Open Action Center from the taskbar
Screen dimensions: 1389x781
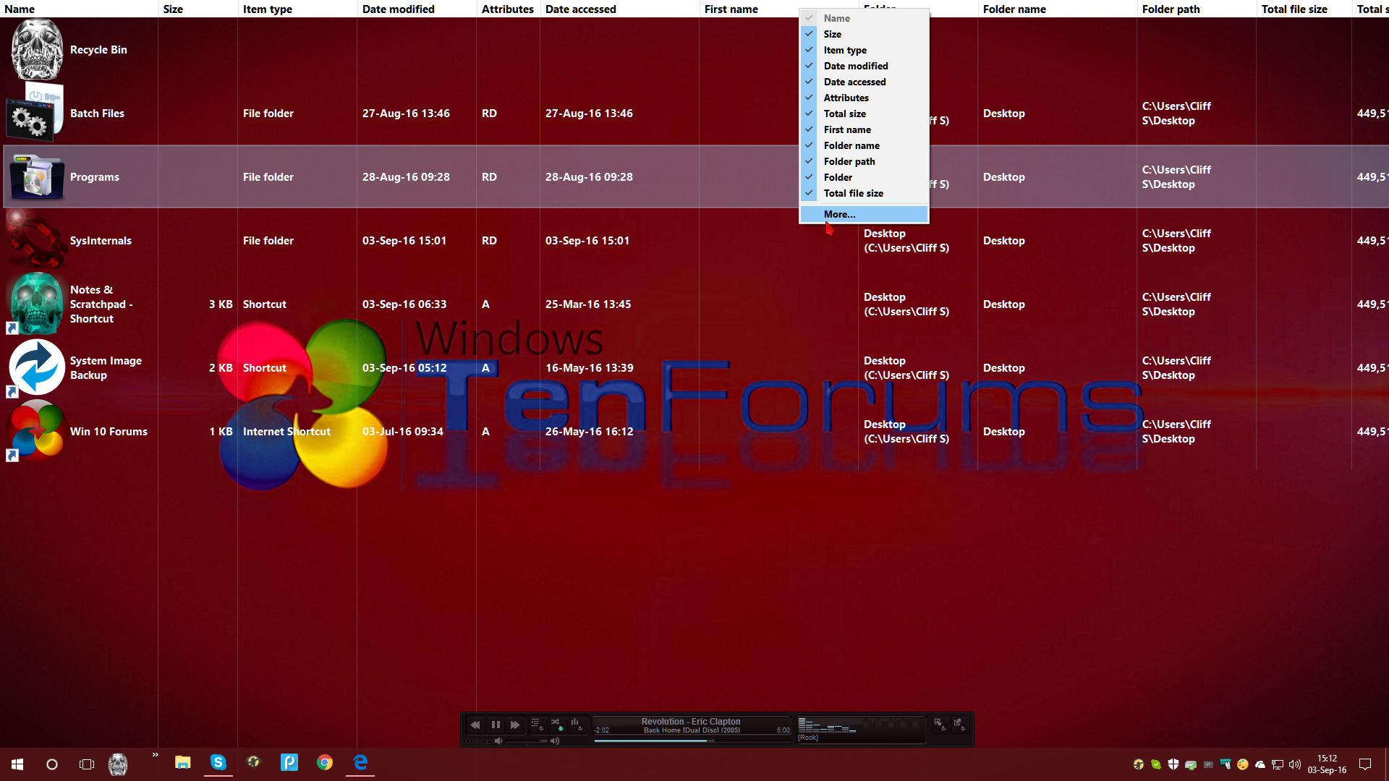pyautogui.click(x=1365, y=764)
